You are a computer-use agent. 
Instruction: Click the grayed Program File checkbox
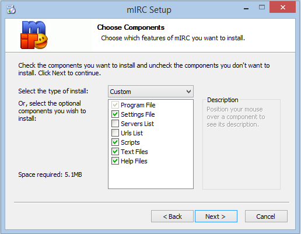[115, 105]
